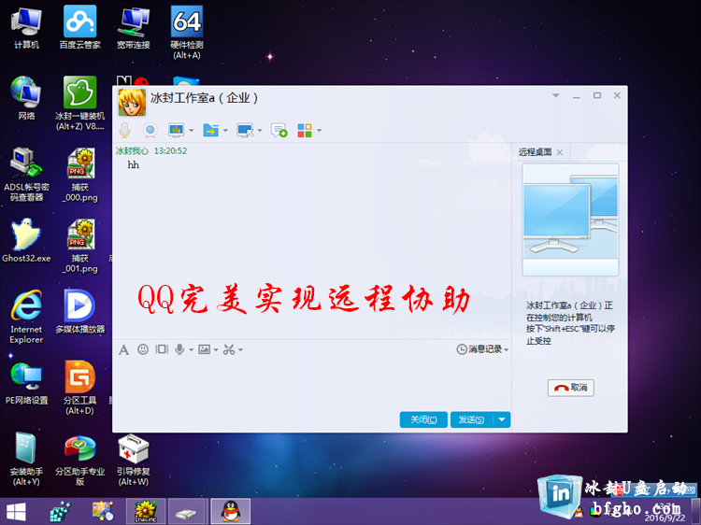Click 取消 to cancel remote control

click(570, 388)
